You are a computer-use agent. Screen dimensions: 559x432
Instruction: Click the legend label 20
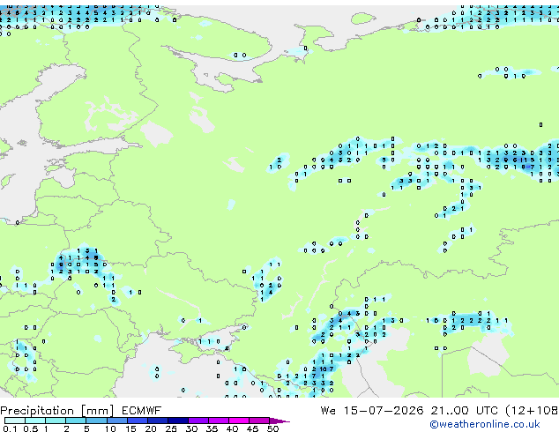click(x=151, y=428)
